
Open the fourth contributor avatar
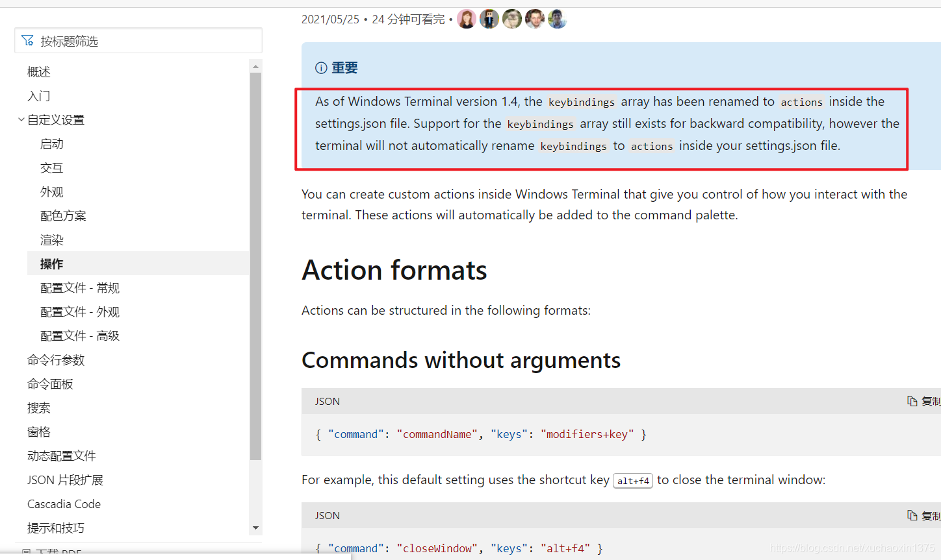[535, 19]
